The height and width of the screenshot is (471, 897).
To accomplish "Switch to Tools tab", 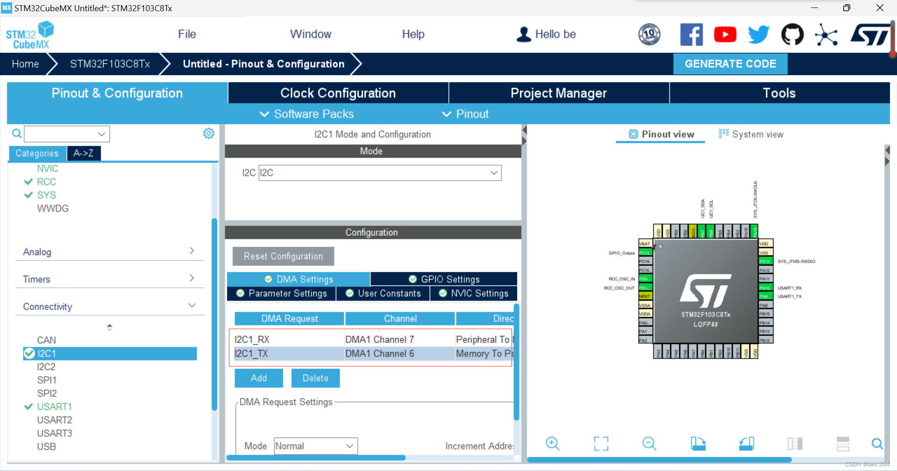I will (x=779, y=93).
